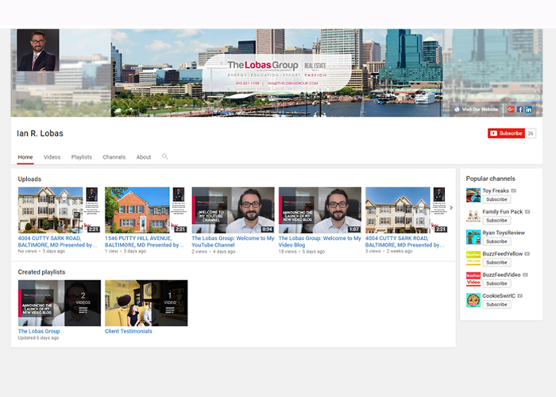Open Client Testimonials playlist thumbnail
The width and height of the screenshot is (556, 397).
pos(146,303)
